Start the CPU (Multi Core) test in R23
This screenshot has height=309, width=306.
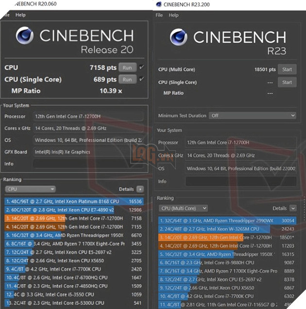pos(287,69)
